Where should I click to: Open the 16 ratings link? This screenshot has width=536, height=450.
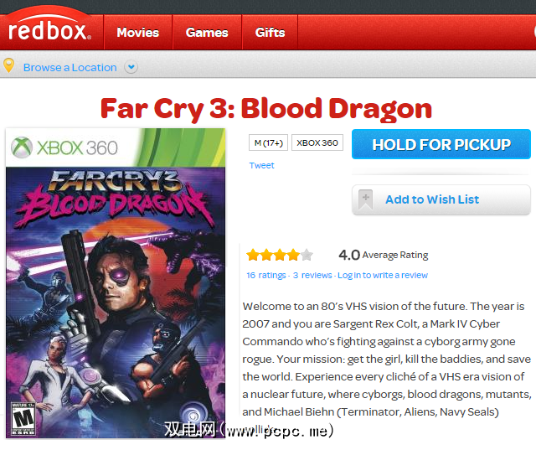265,275
